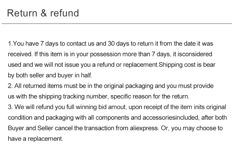Click the final line "have a replacement."
Screen dimensions: 232x146
tap(36, 139)
